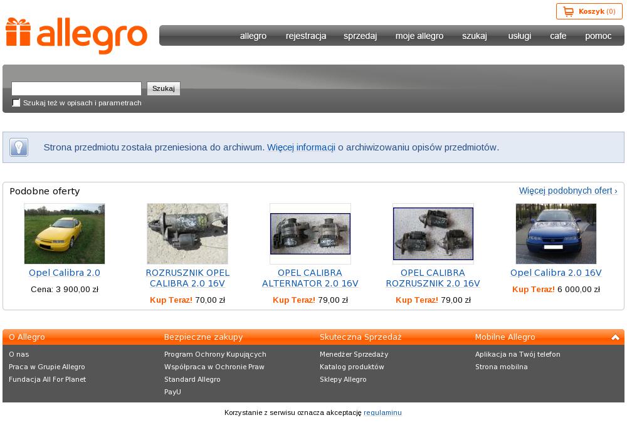
Task: Click the Podobne oferty heading
Action: point(45,191)
